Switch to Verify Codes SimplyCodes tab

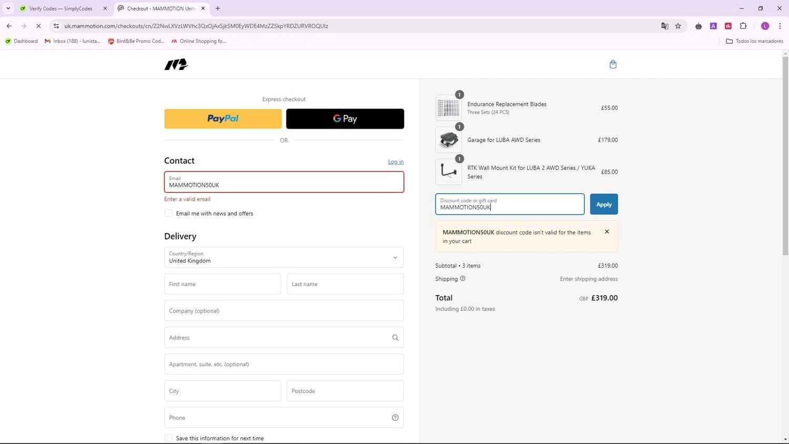tap(60, 8)
